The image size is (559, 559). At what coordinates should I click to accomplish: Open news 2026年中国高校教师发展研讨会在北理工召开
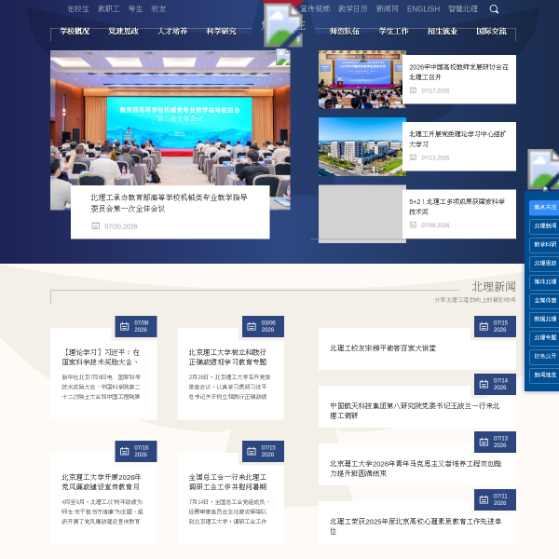click(458, 72)
